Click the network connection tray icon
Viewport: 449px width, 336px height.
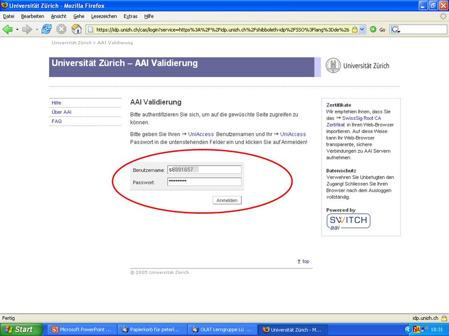click(424, 329)
